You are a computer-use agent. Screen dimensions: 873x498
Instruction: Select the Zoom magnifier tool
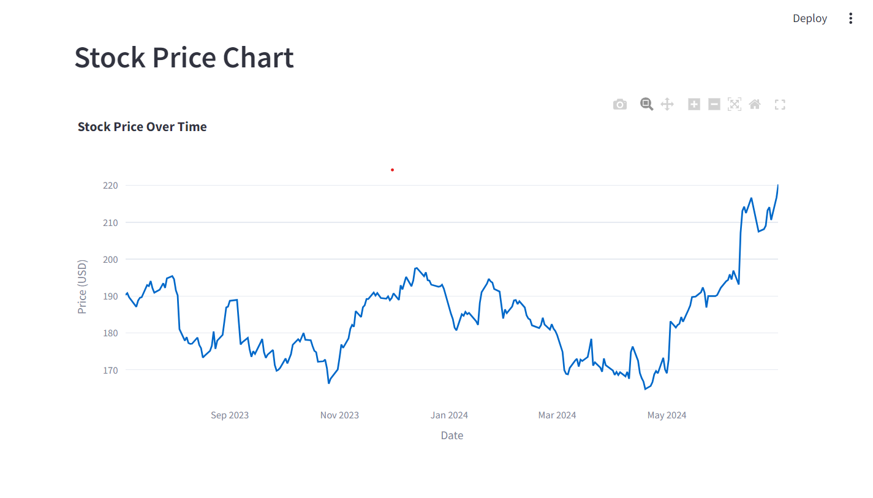pyautogui.click(x=647, y=104)
